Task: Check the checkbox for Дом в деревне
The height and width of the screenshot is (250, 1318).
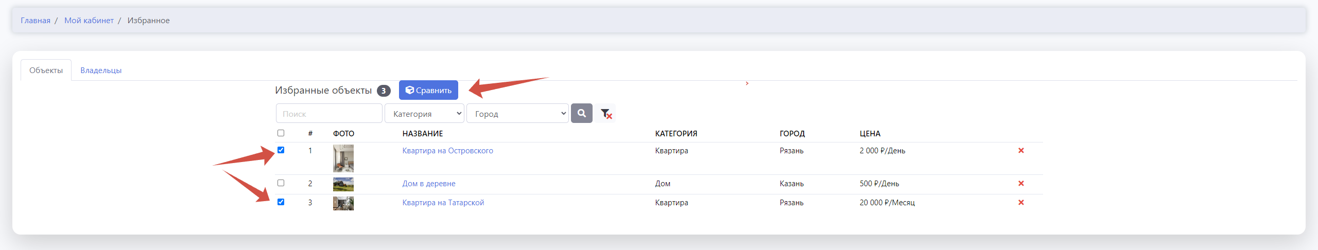Action: click(281, 183)
